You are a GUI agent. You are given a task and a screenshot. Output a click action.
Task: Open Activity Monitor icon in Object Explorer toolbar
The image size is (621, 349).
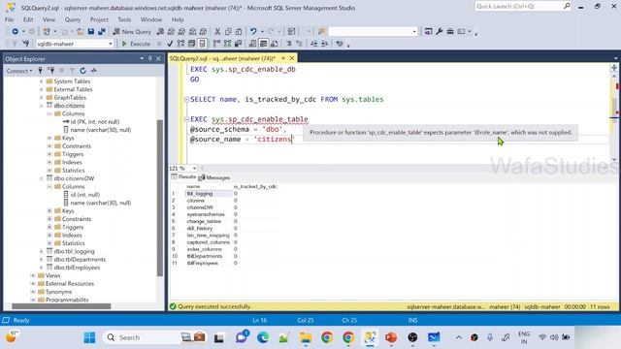point(94,71)
